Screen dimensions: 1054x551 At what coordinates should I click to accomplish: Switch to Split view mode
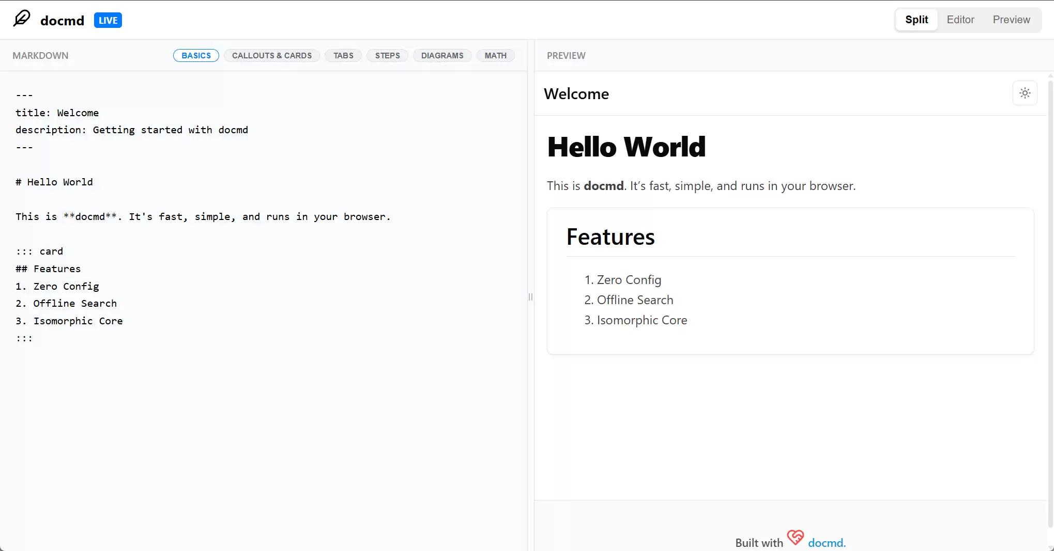click(x=916, y=20)
